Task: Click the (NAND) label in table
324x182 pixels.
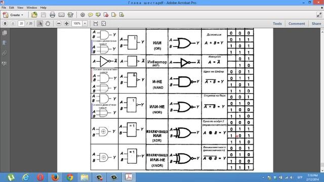Action: point(157,87)
